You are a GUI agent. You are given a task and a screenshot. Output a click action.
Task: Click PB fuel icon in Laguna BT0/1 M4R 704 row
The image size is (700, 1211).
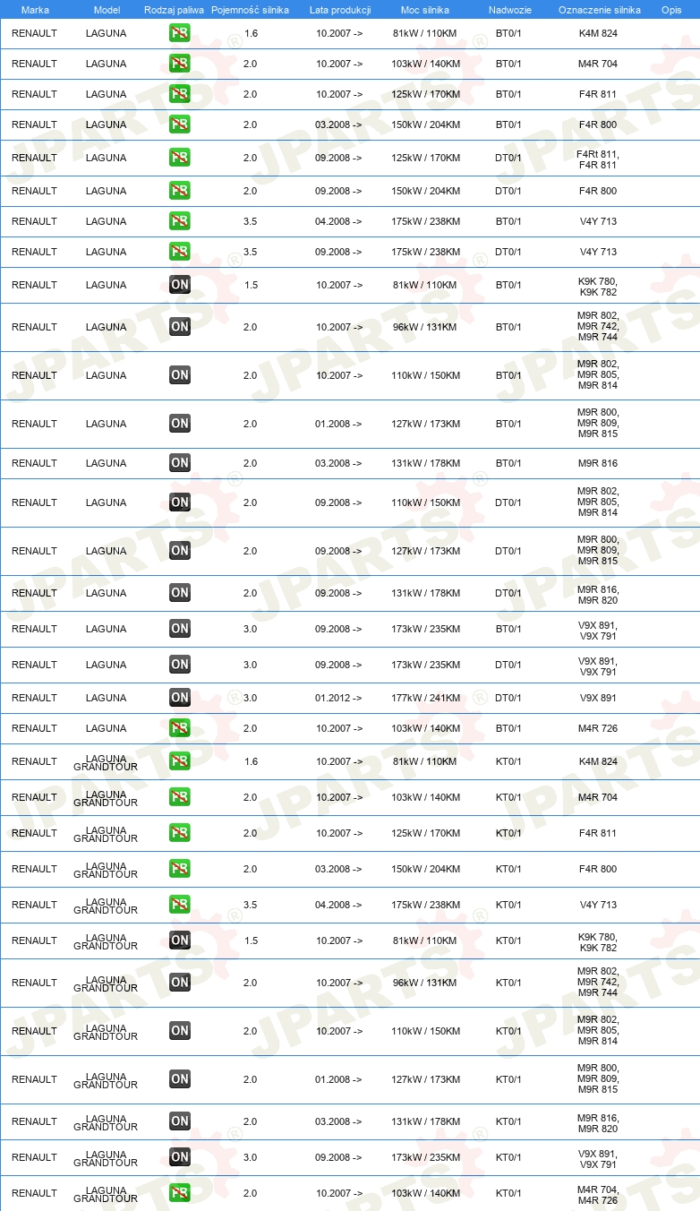click(x=180, y=64)
